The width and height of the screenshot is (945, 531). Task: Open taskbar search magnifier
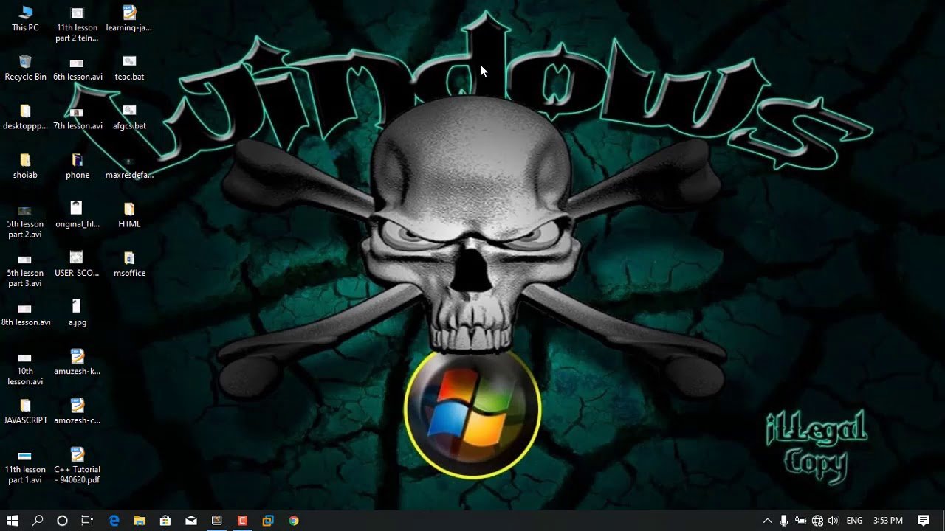pyautogui.click(x=38, y=521)
